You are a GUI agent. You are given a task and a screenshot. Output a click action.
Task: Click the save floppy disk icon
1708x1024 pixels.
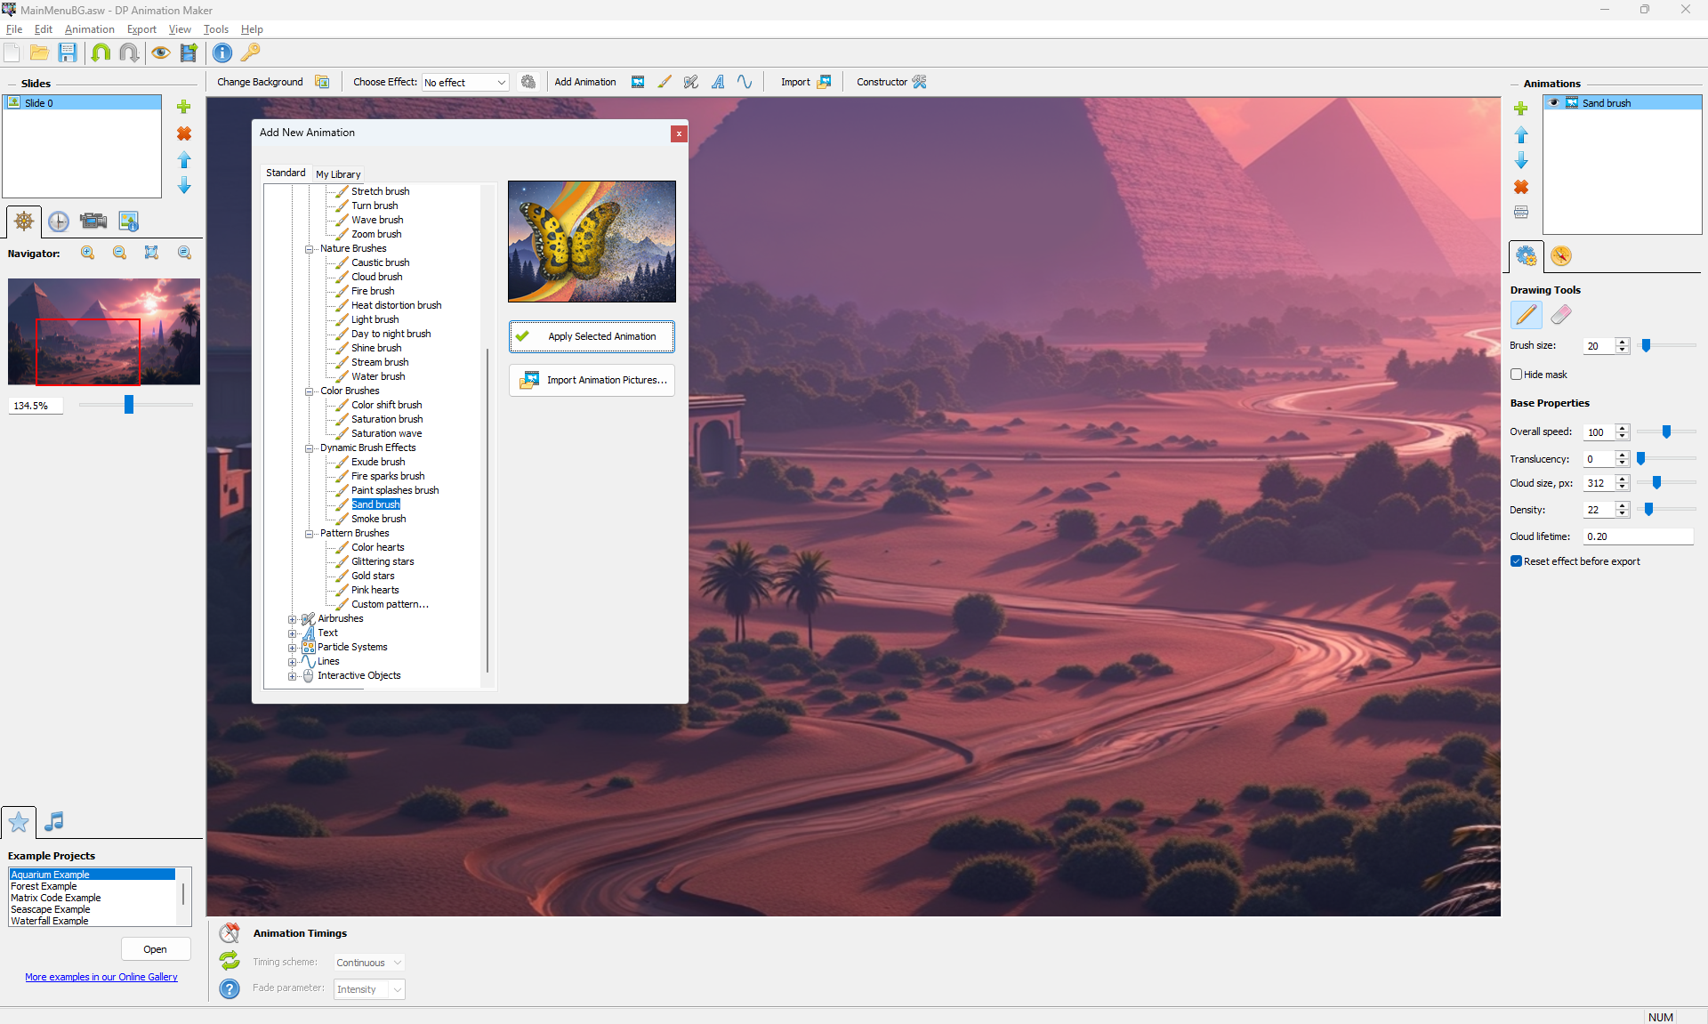click(68, 52)
